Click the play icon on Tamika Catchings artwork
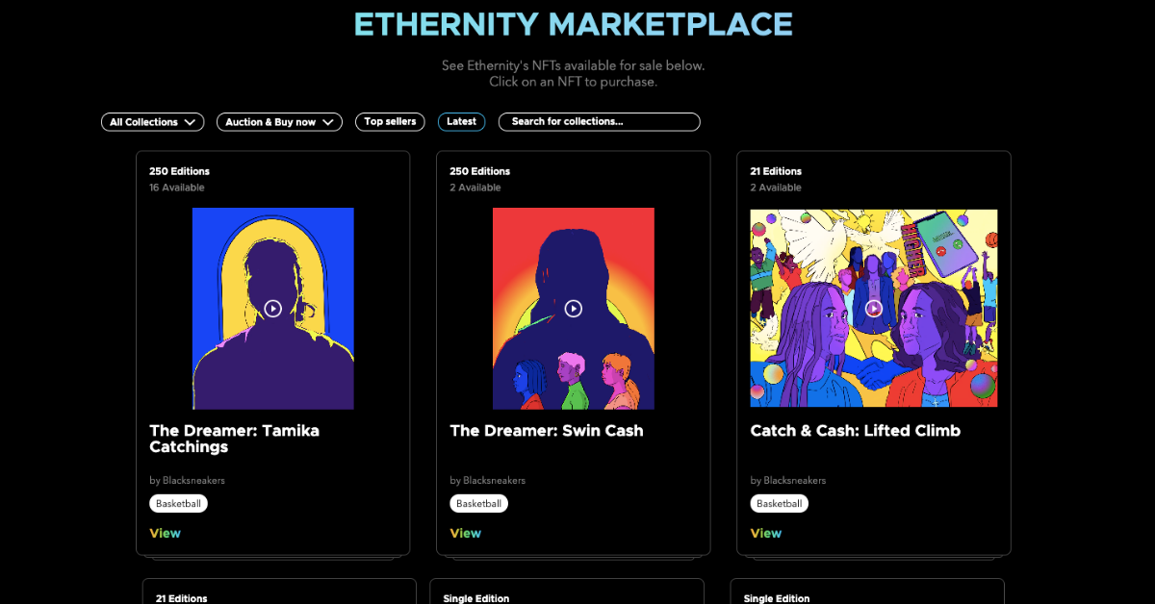Image resolution: width=1155 pixels, height=604 pixels. (272, 308)
